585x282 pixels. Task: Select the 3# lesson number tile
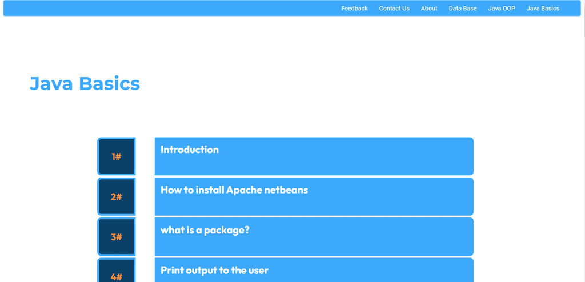tap(117, 237)
